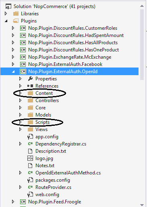This screenshot has height=207, width=147.
Task: Click the vertical scrollbar thumb
Action: click(x=142, y=45)
